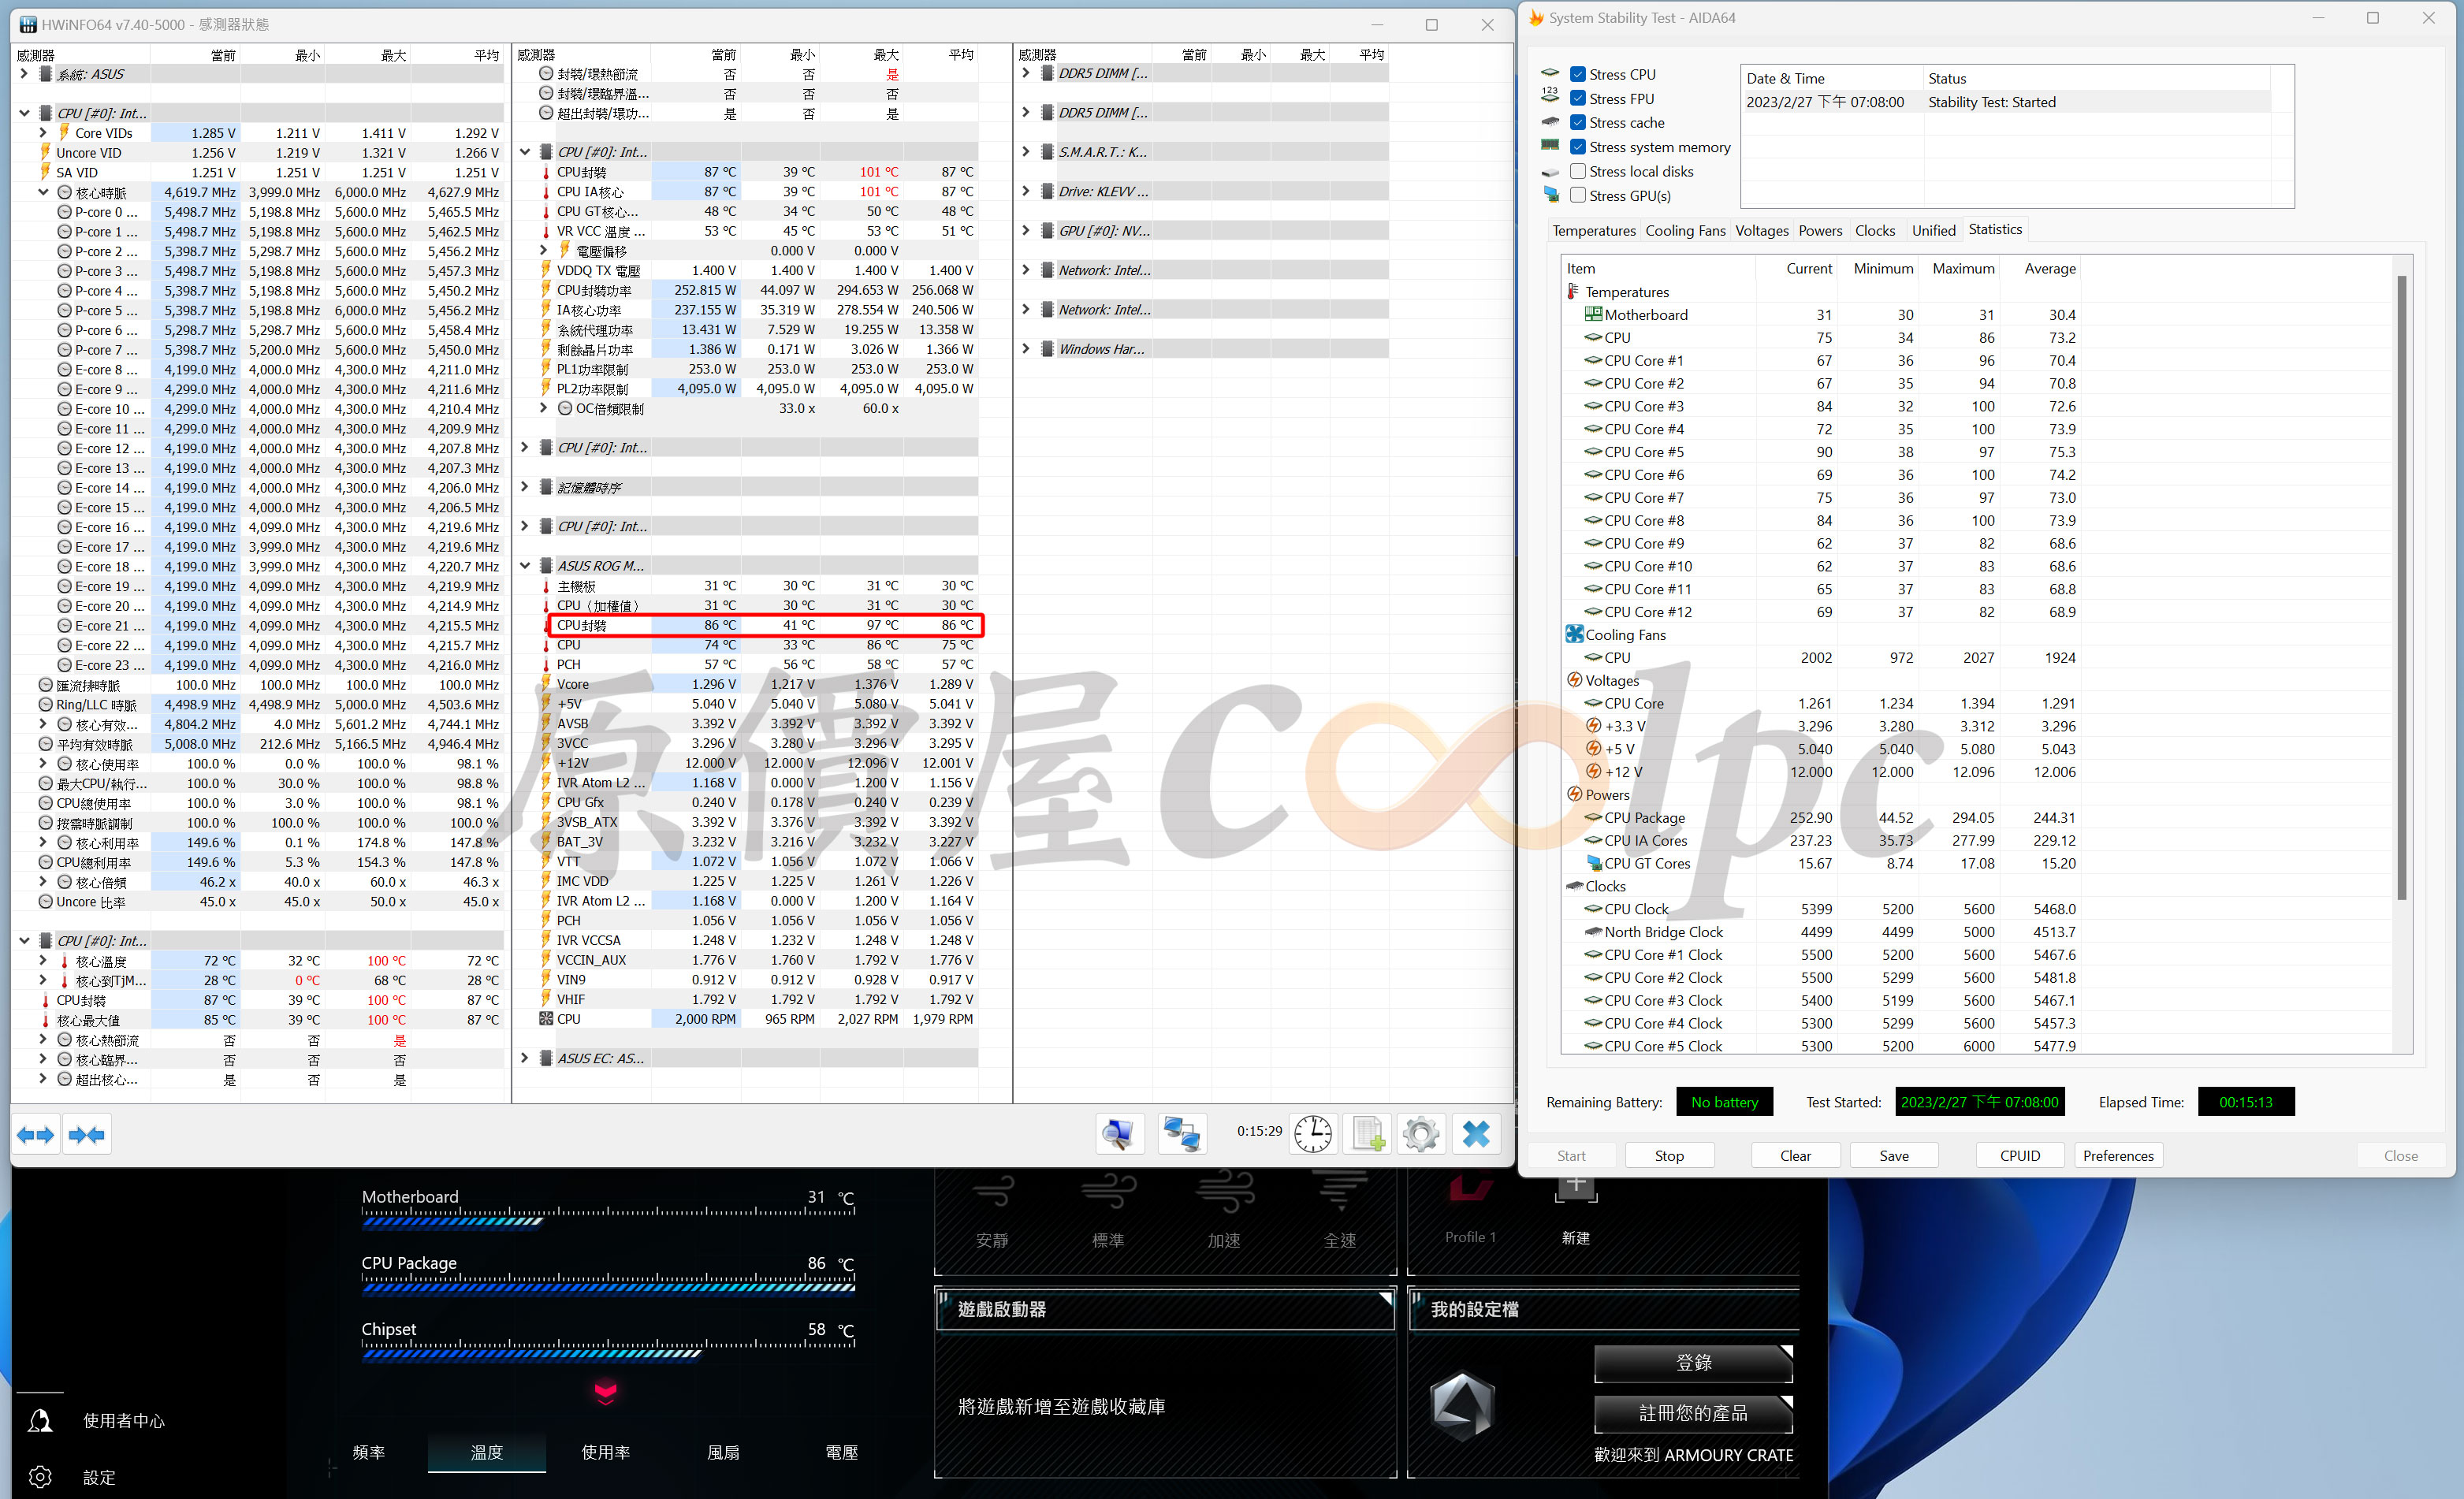Start logging with the HWiNFO log file icon

click(1367, 1134)
